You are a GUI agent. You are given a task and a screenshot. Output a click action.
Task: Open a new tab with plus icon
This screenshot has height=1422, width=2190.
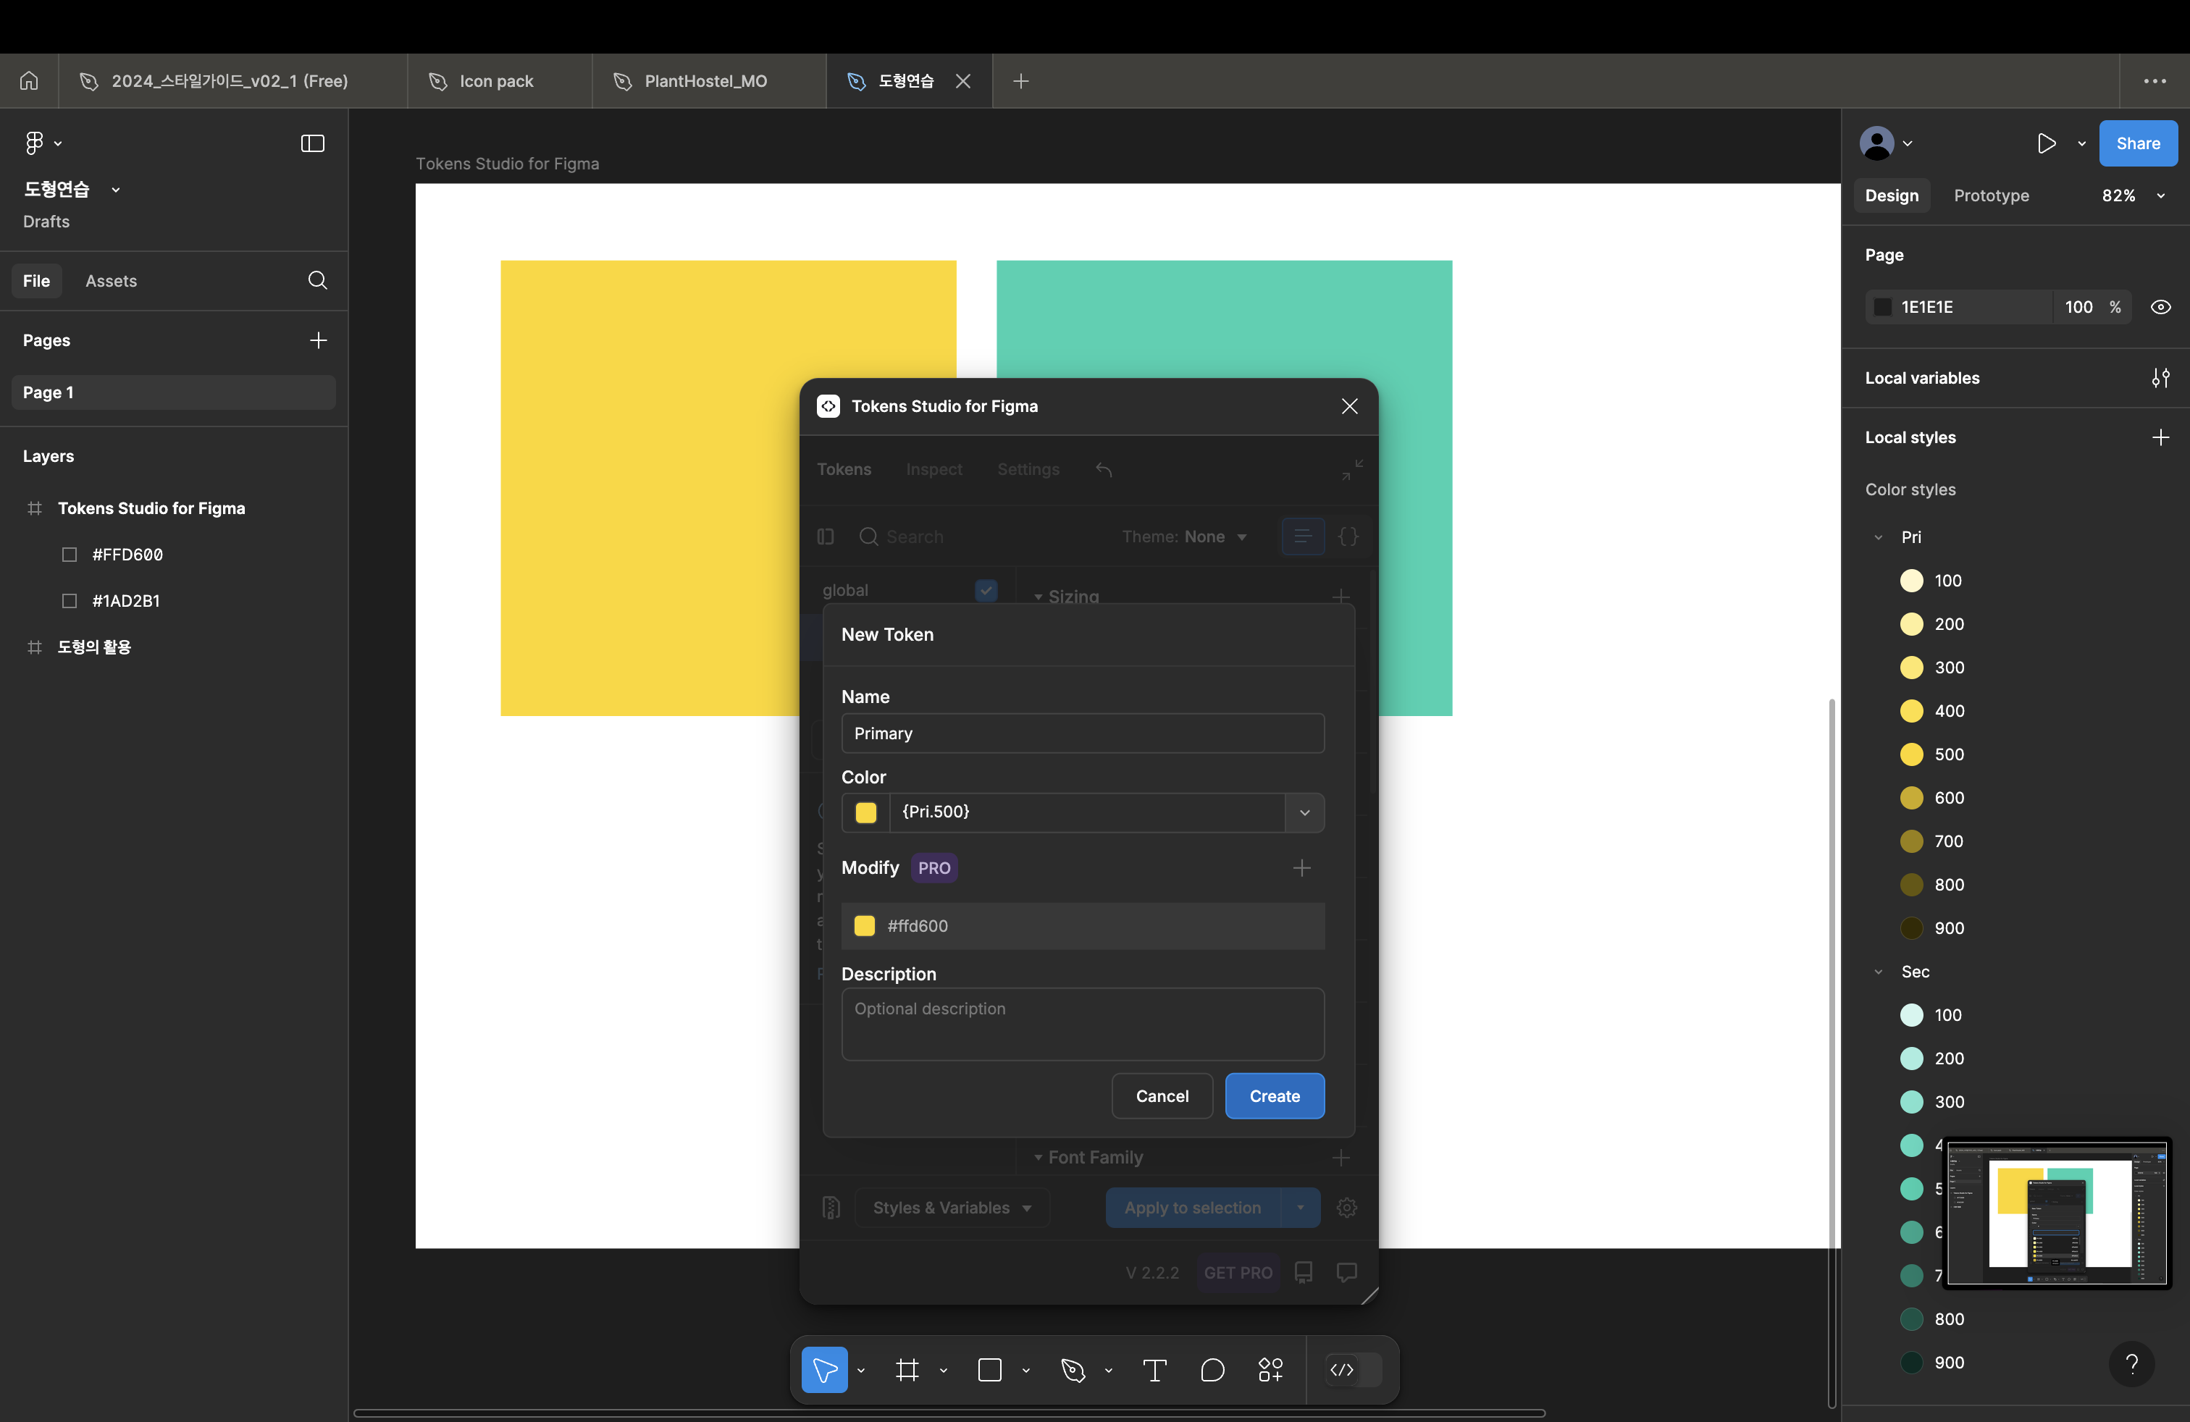(x=1020, y=81)
